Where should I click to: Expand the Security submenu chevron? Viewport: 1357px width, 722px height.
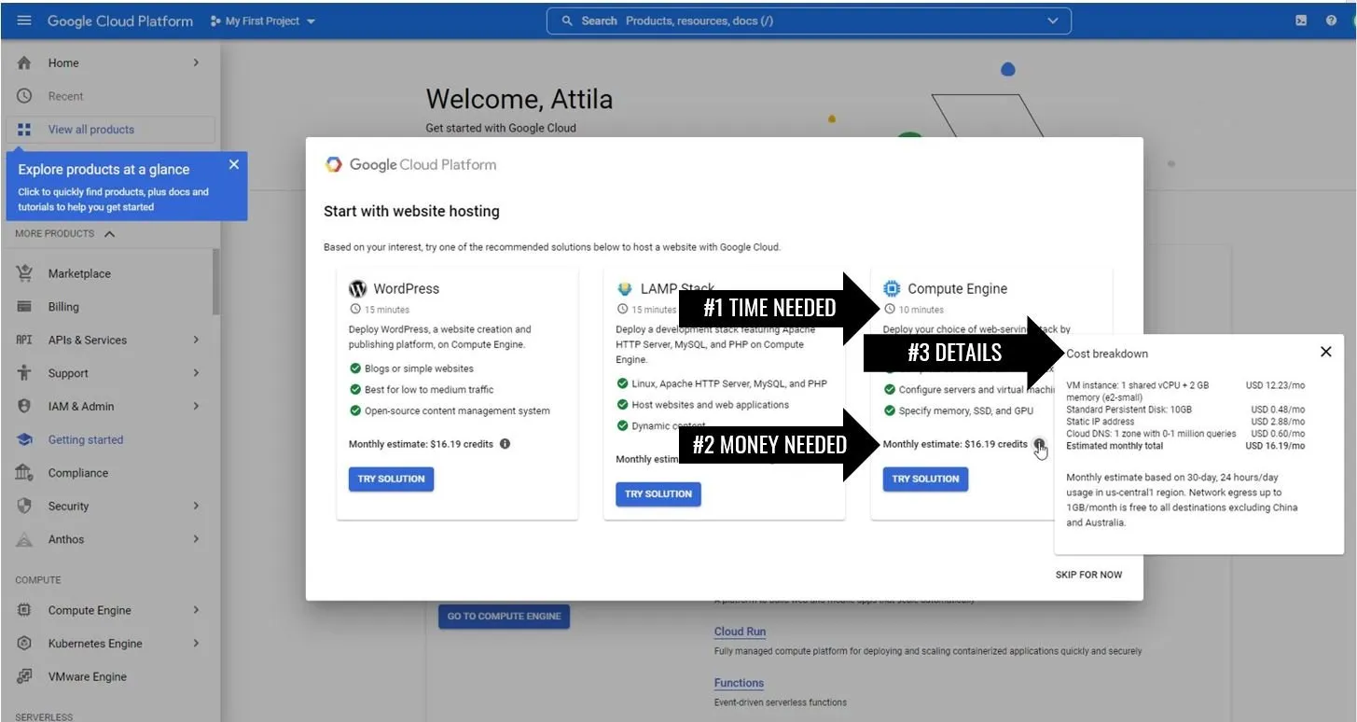[x=196, y=506]
